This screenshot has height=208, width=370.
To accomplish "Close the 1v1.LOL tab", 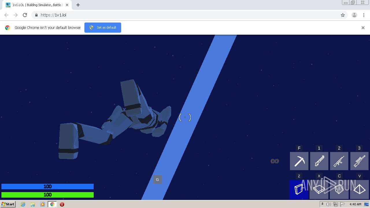I will tap(67, 5).
